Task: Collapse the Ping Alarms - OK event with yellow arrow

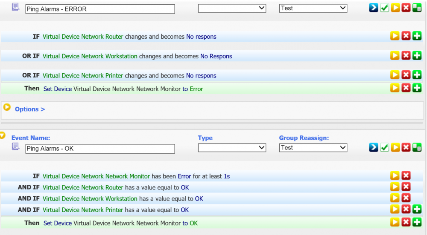Action: point(3,136)
